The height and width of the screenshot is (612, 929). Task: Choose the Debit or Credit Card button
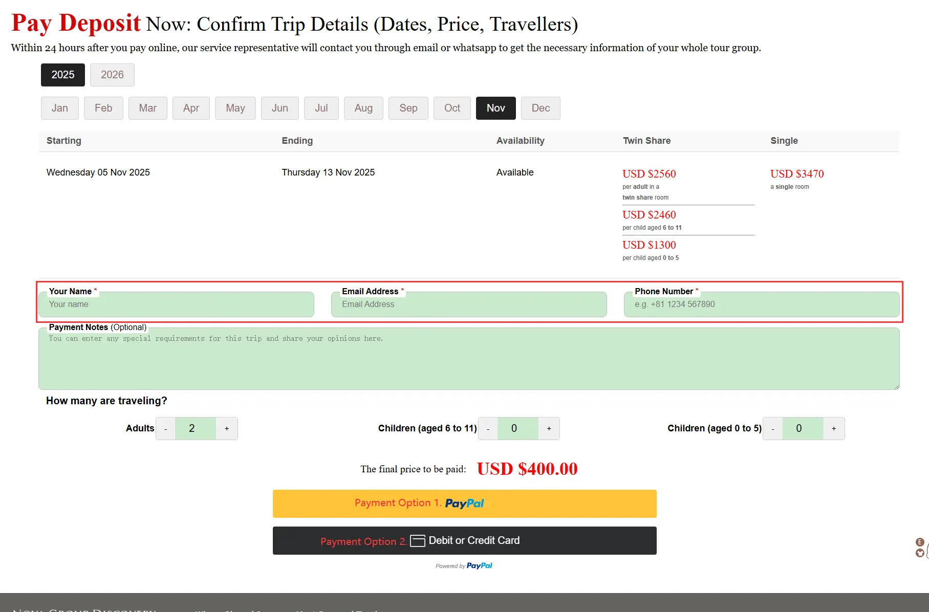point(464,540)
